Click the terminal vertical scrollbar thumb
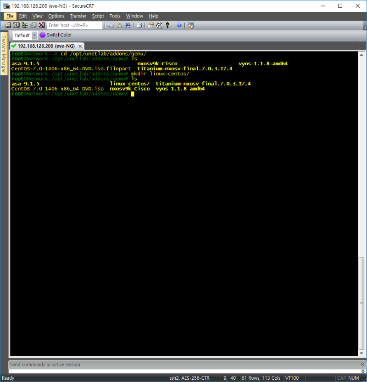Screen dimensions: 367x382 coord(361,303)
